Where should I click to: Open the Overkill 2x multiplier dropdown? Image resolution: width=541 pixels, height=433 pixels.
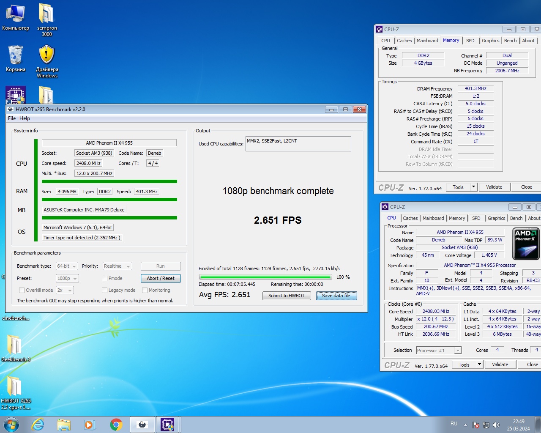[65, 290]
